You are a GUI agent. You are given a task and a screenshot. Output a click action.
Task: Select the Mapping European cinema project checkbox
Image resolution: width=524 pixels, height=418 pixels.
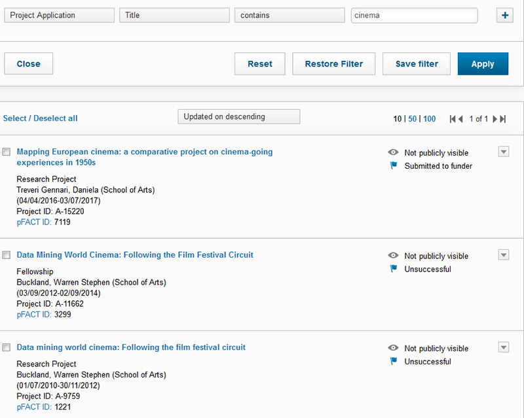tap(7, 152)
